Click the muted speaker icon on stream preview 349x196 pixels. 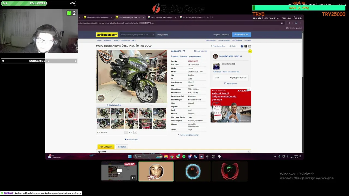click(x=133, y=178)
